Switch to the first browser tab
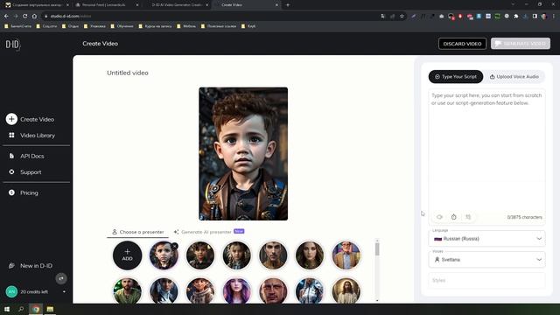This screenshot has height=315, width=560. coord(37,5)
